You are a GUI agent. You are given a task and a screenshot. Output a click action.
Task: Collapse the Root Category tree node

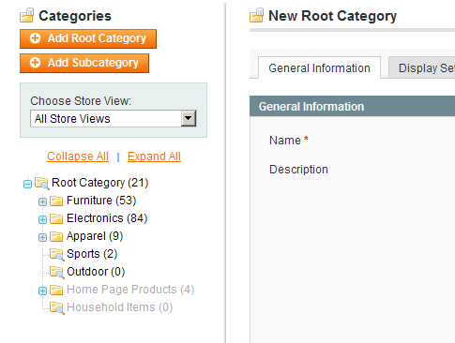point(27,184)
